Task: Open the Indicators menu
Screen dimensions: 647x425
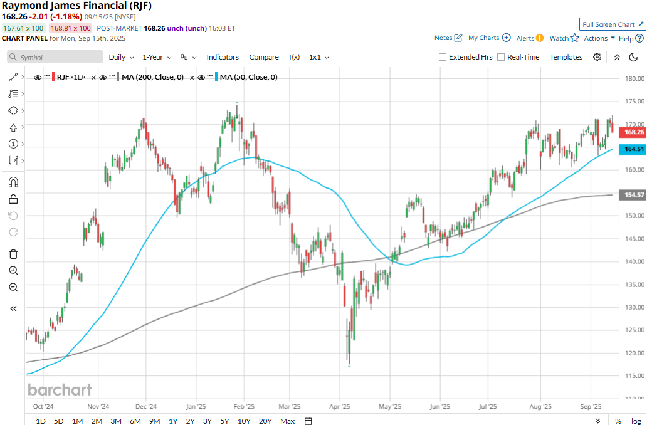Action: coord(223,57)
